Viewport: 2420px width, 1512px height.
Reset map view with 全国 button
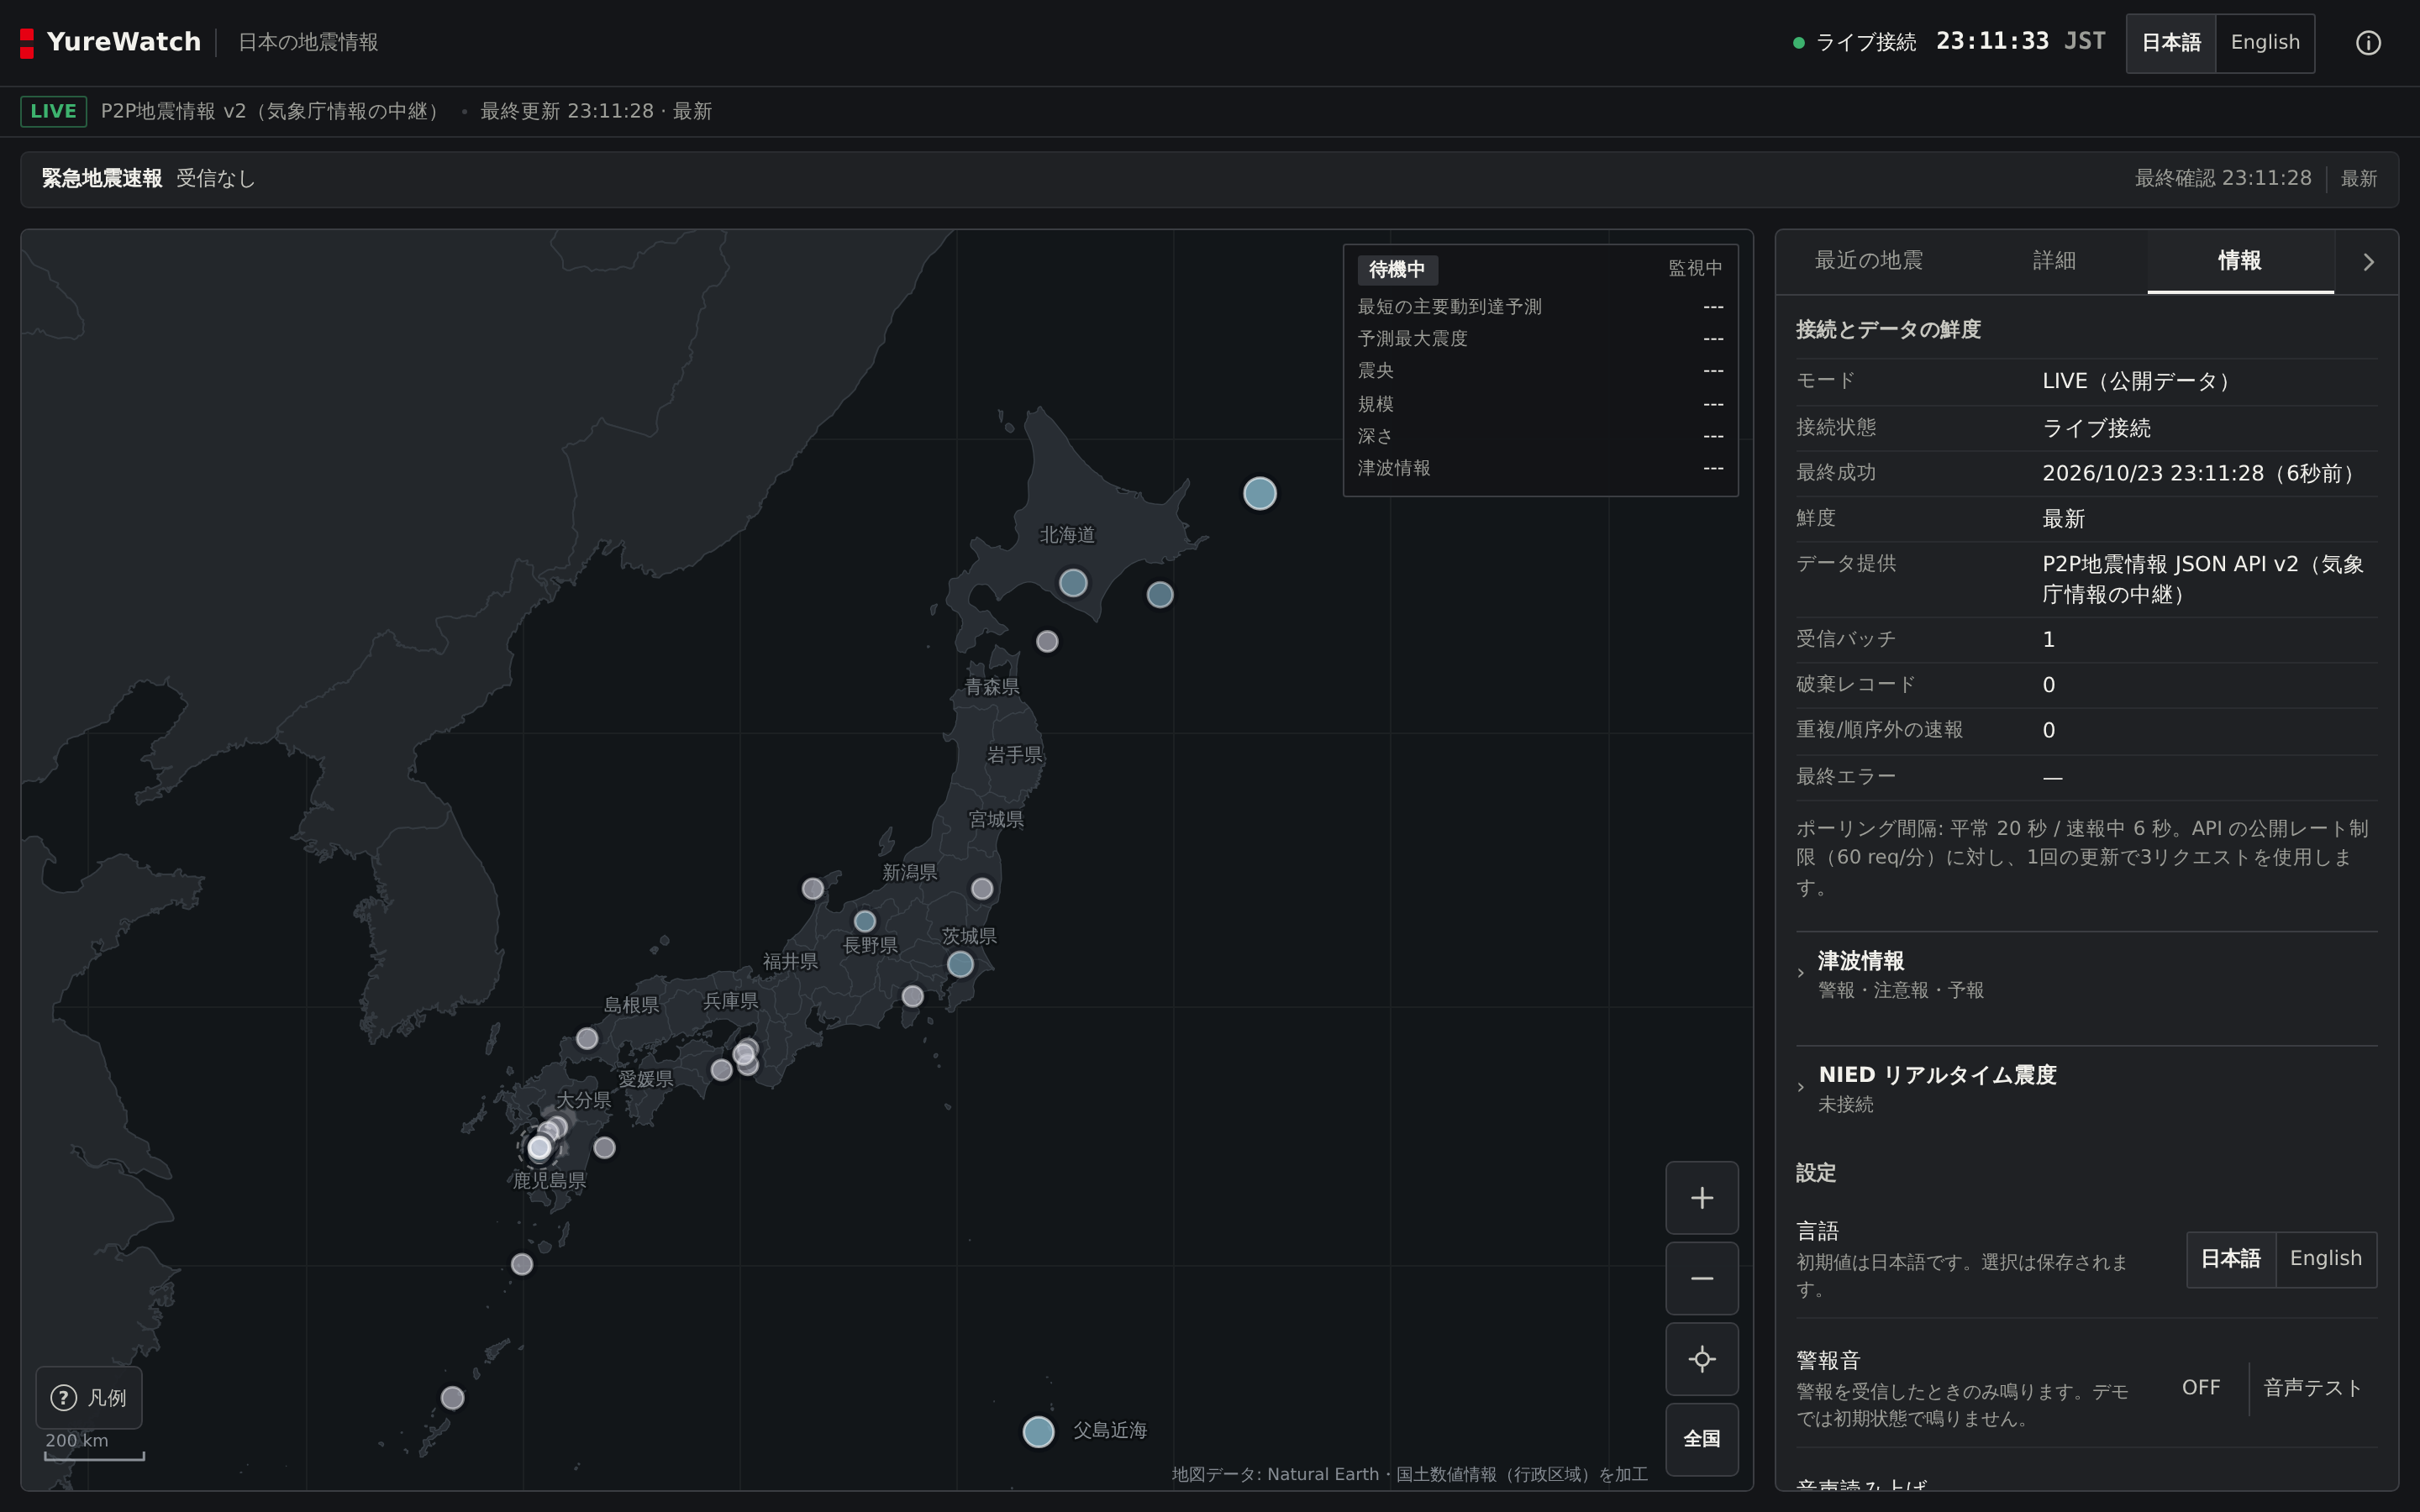coord(1701,1439)
